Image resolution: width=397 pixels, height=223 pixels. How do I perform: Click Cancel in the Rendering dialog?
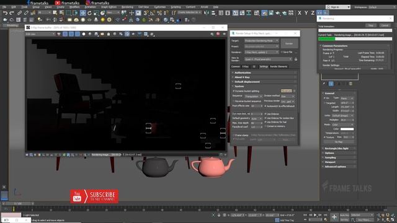click(x=385, y=25)
